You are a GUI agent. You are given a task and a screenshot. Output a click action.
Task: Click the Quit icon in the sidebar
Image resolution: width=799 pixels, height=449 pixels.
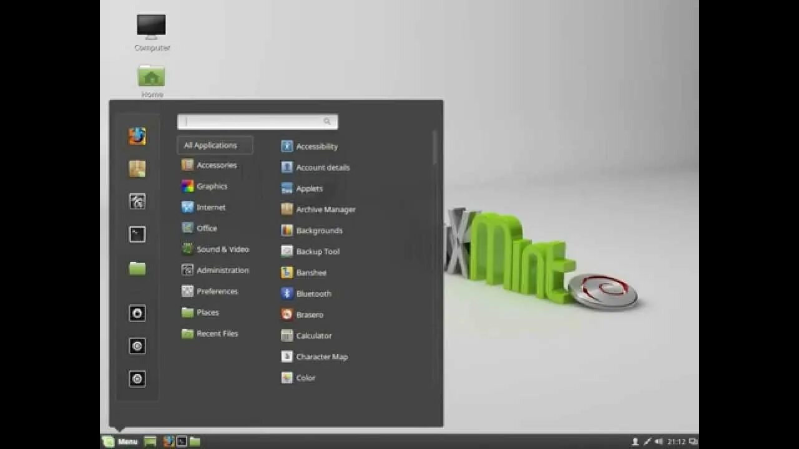pyautogui.click(x=137, y=379)
